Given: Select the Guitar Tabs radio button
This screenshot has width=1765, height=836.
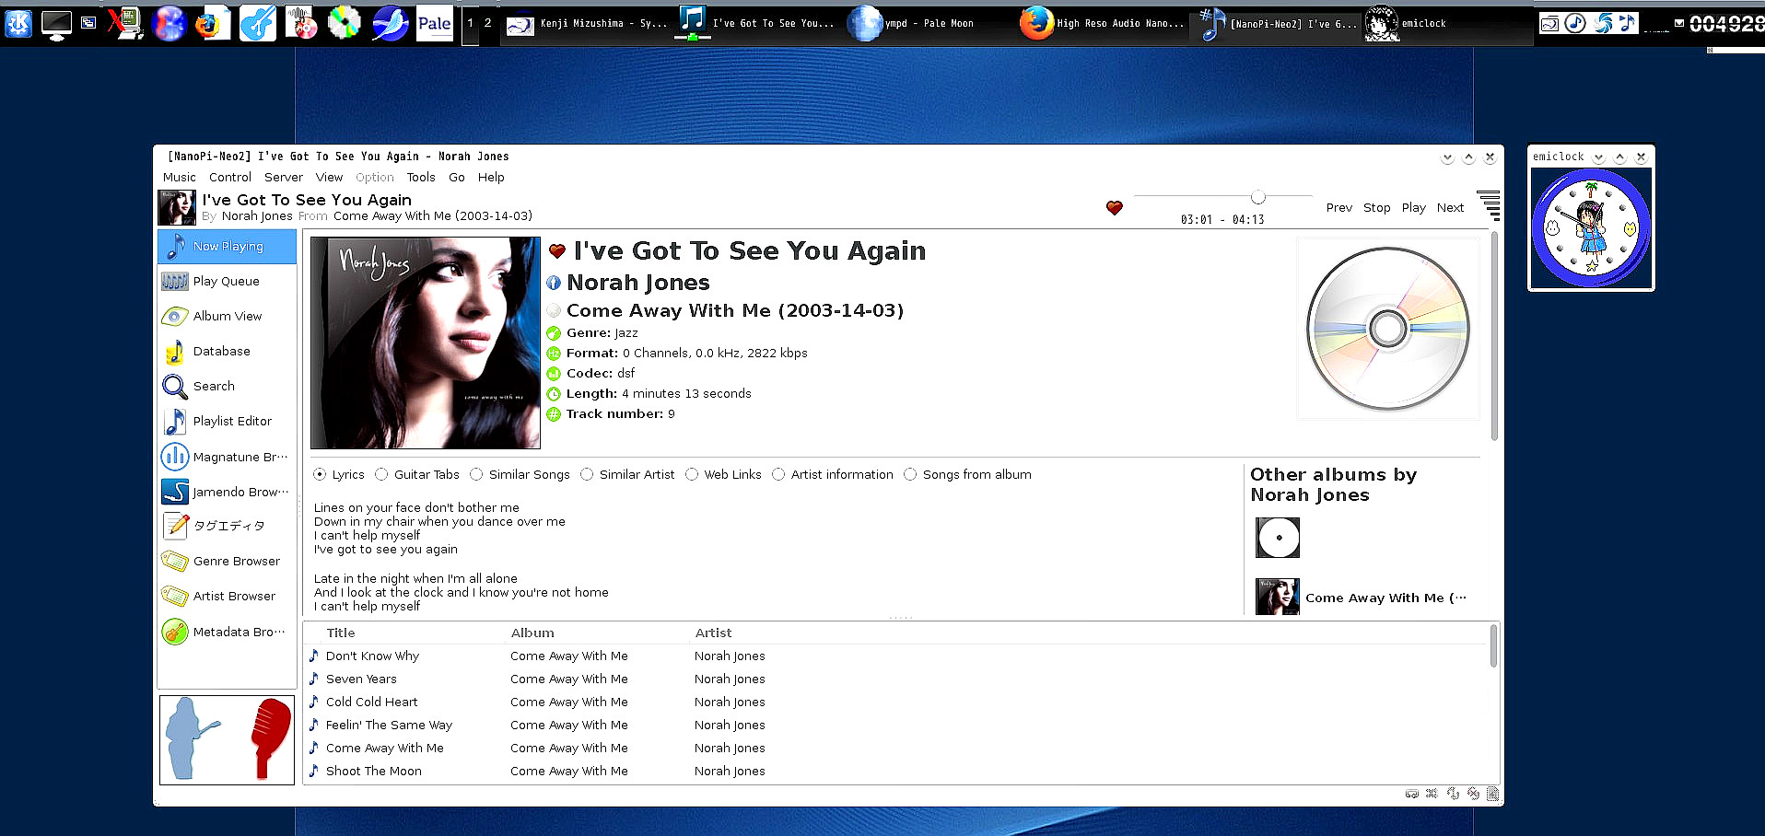Looking at the screenshot, I should [x=381, y=475].
